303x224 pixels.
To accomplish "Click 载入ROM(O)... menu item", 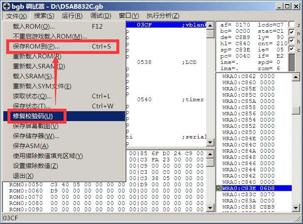I will [x=34, y=26].
